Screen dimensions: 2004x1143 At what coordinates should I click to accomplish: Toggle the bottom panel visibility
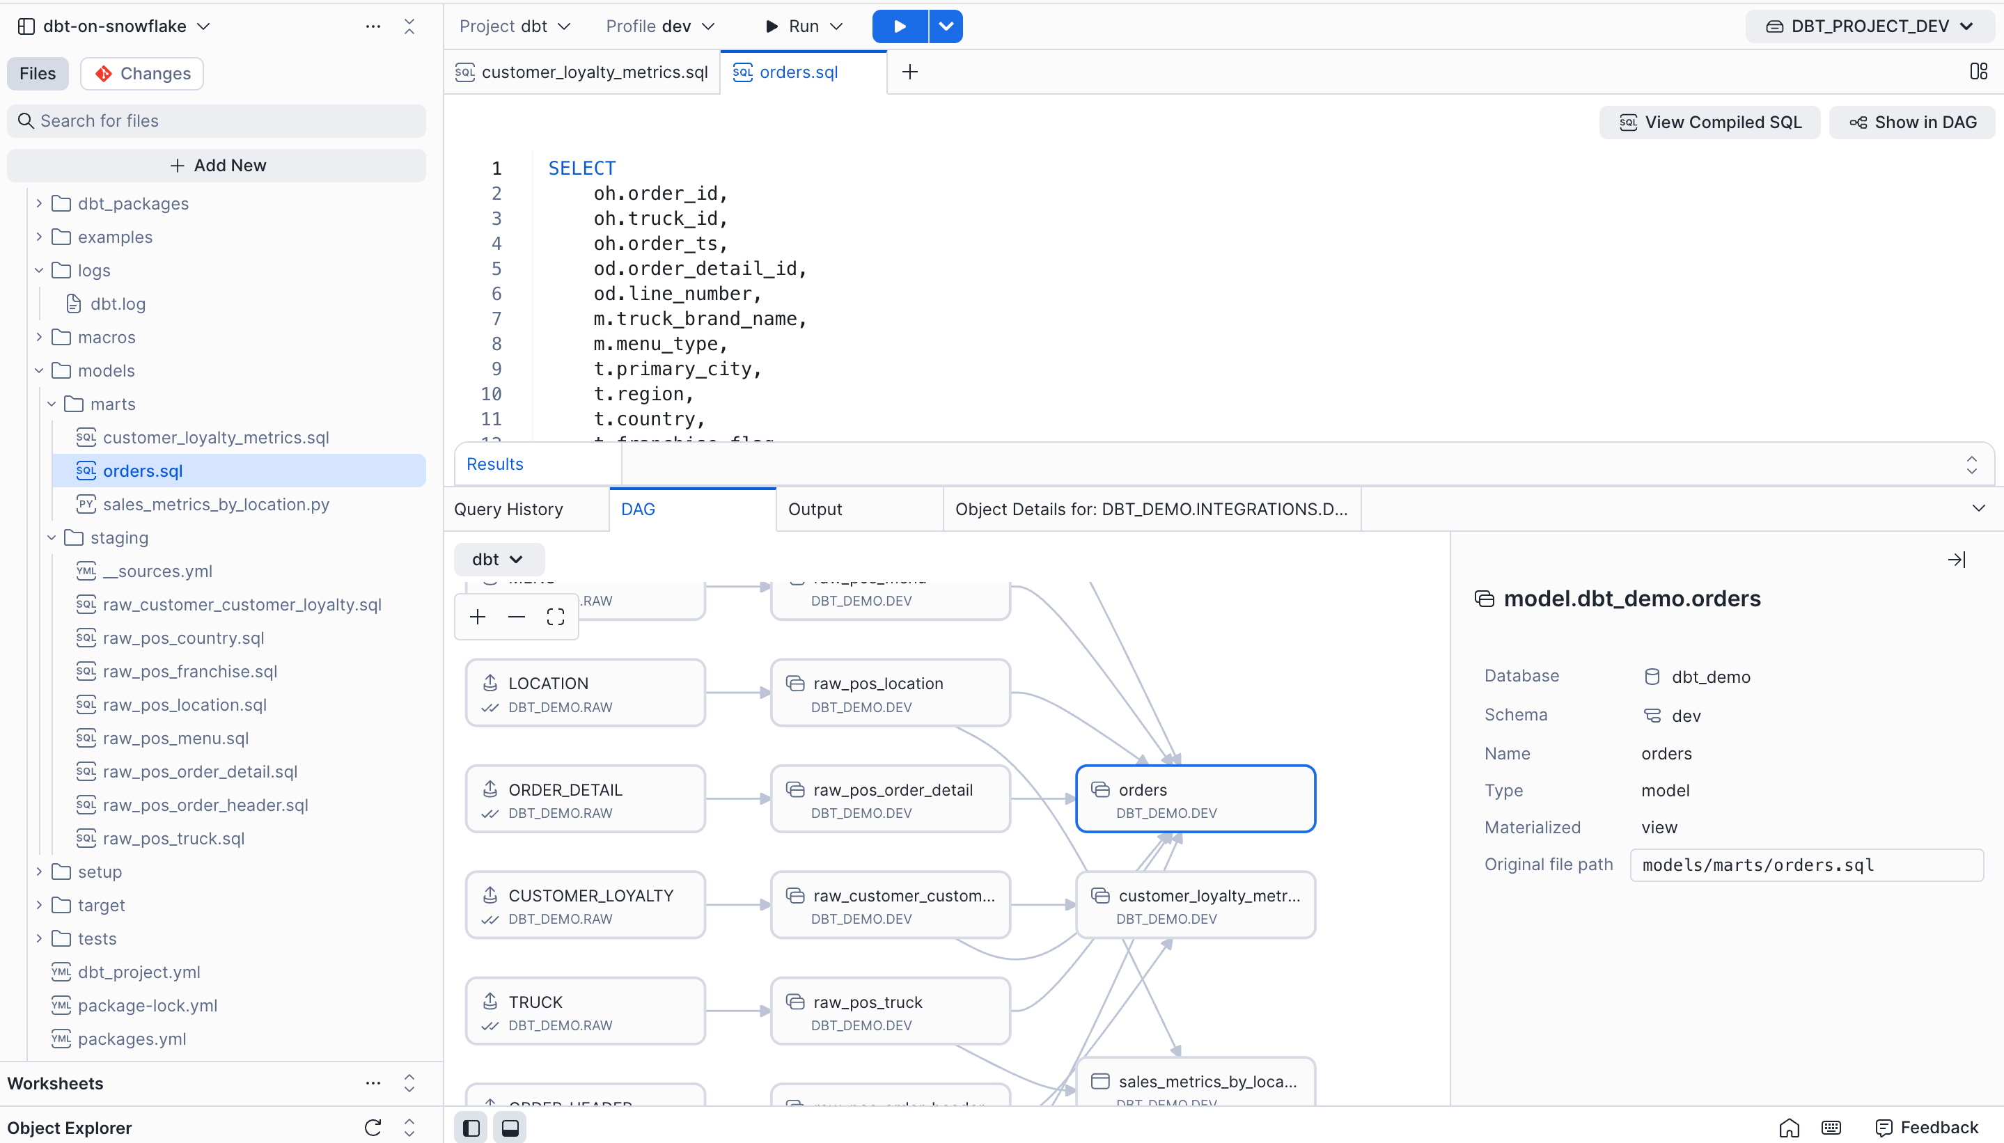[510, 1128]
